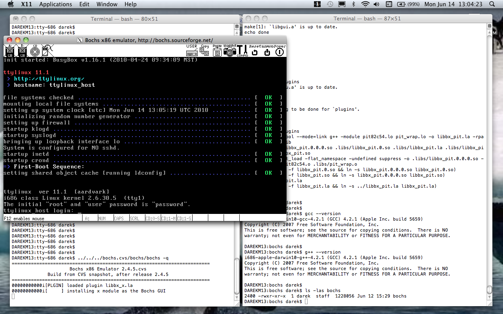Click the CAPS indicator in Bochs status bar
The height and width of the screenshot is (314, 503).
pyautogui.click(x=121, y=218)
